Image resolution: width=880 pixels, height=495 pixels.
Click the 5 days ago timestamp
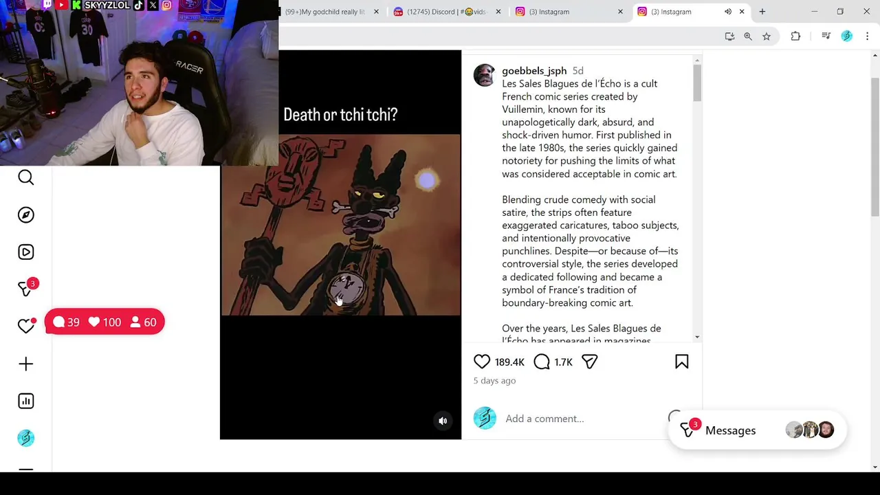(494, 381)
